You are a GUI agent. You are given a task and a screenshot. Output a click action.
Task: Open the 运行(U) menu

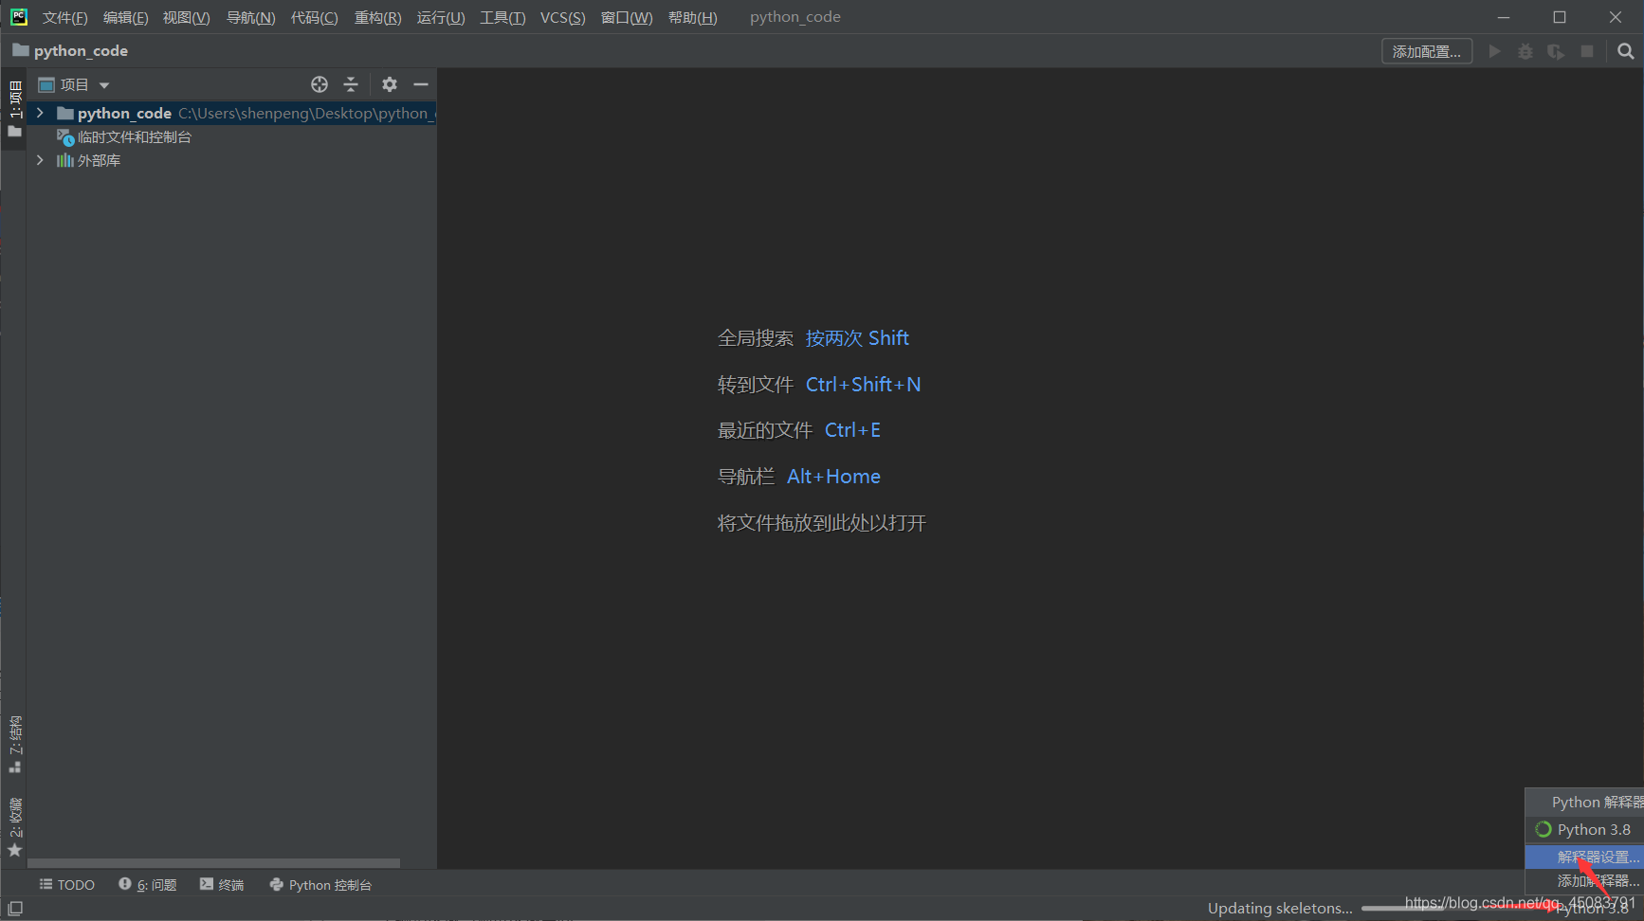[441, 17]
